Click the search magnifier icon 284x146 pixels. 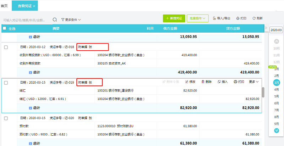point(55,19)
